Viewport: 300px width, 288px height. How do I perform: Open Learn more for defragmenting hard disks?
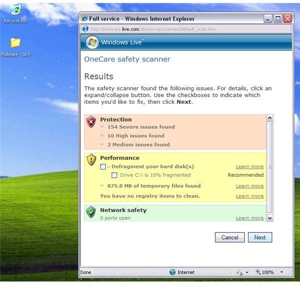(x=249, y=167)
